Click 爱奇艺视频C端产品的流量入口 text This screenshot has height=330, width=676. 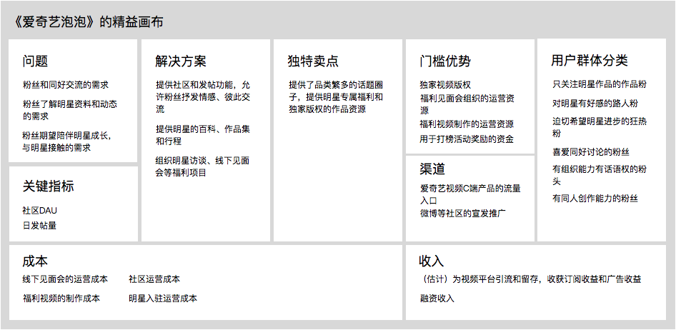(470, 195)
